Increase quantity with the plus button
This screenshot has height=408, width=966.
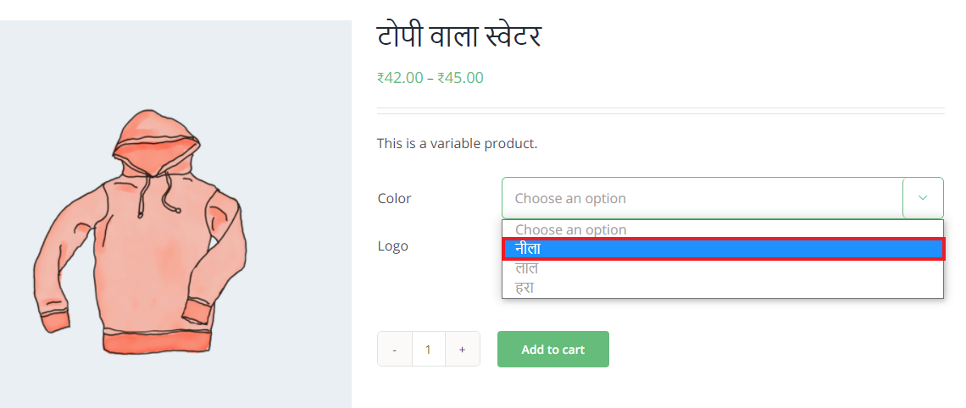[x=462, y=349]
